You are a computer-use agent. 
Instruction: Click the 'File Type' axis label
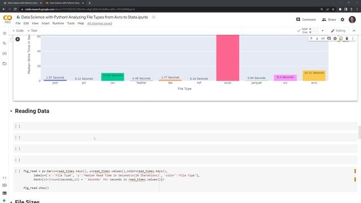pyautogui.click(x=184, y=89)
